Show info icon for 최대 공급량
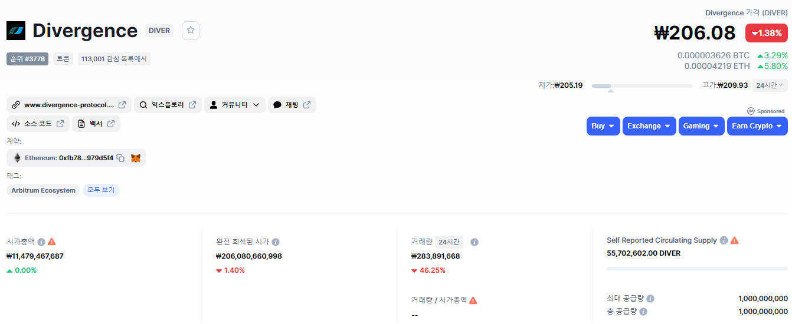 pos(650,299)
